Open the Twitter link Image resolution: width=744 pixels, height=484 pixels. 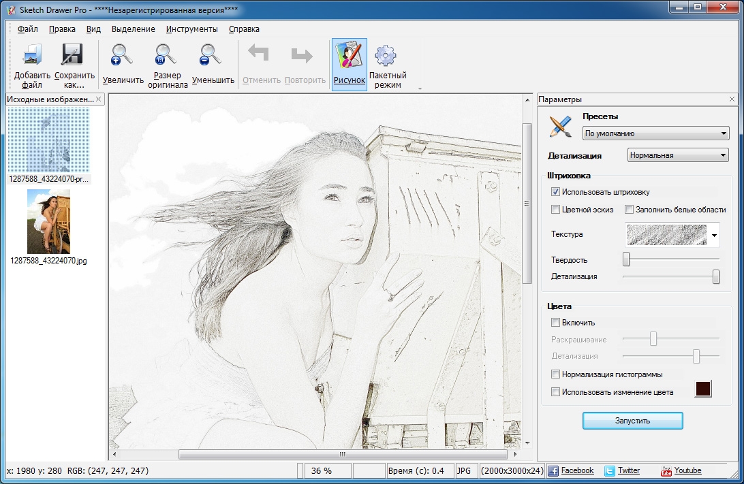[629, 470]
